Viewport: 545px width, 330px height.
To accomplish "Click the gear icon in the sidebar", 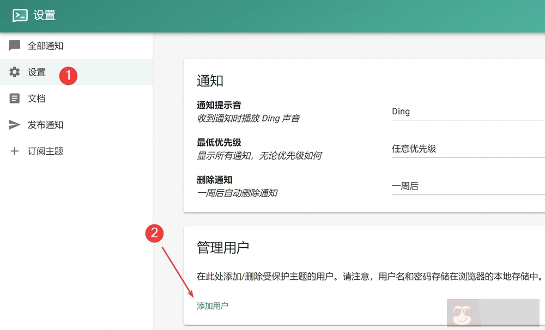I will (x=15, y=72).
